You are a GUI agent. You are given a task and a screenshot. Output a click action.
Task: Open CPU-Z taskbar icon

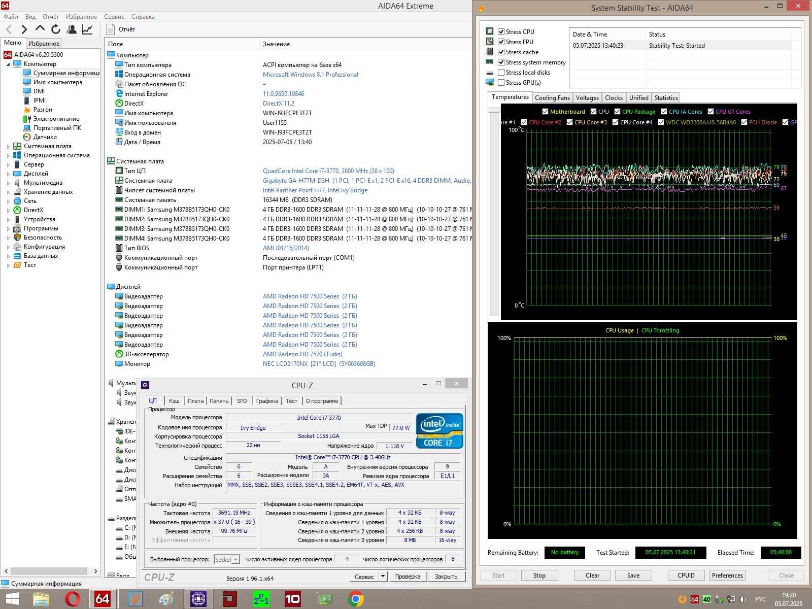(x=198, y=599)
